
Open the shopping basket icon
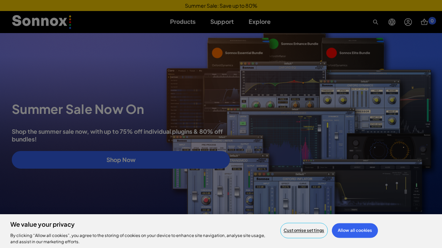424,22
